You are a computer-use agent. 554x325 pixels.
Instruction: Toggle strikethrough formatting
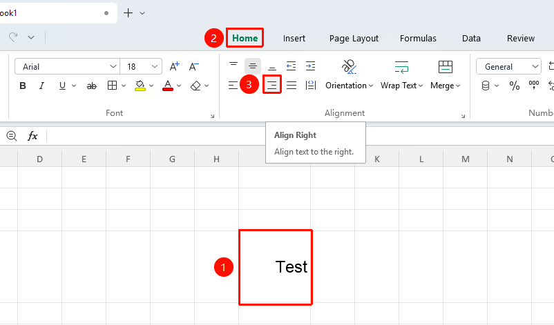point(91,86)
